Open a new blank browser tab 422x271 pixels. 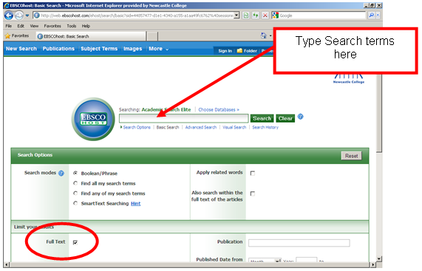152,36
